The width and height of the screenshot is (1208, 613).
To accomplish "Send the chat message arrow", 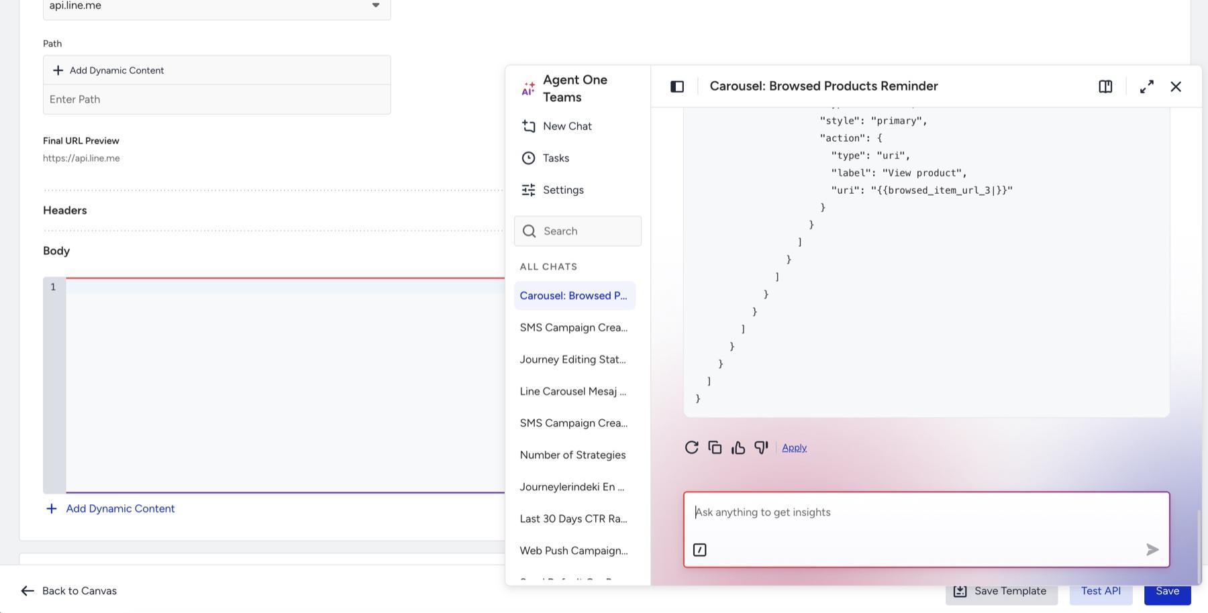I will (1152, 550).
